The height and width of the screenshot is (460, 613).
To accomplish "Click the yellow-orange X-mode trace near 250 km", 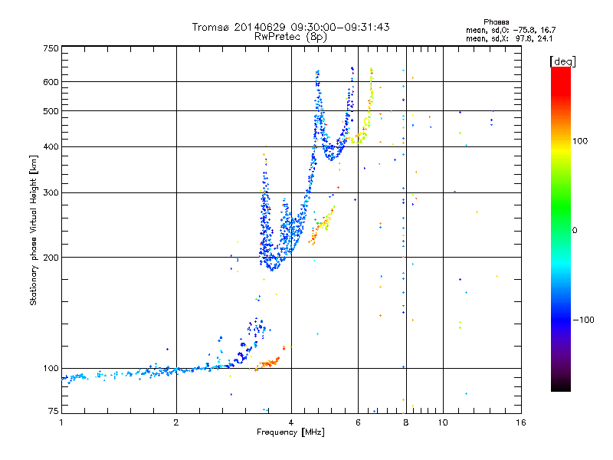I will (x=322, y=225).
